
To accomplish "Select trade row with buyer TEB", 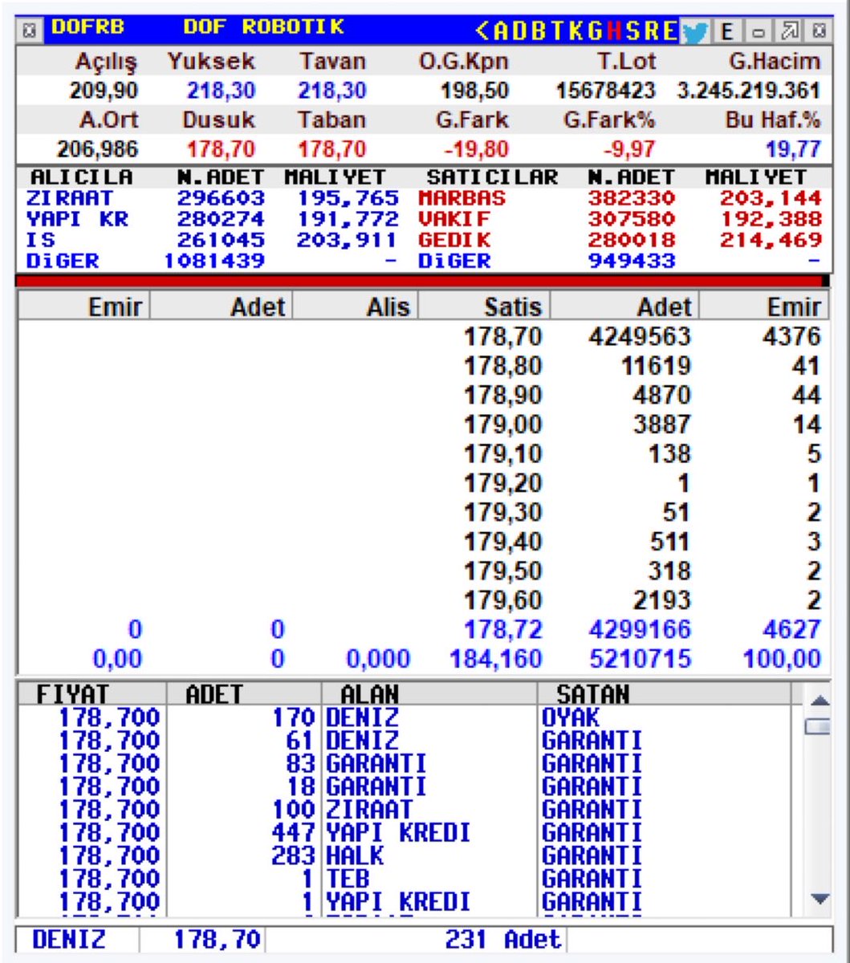I will click(x=405, y=879).
